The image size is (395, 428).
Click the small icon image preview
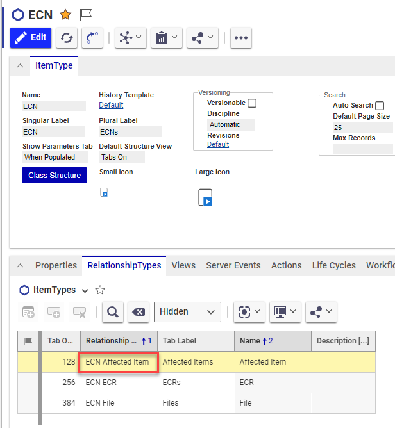click(x=105, y=193)
